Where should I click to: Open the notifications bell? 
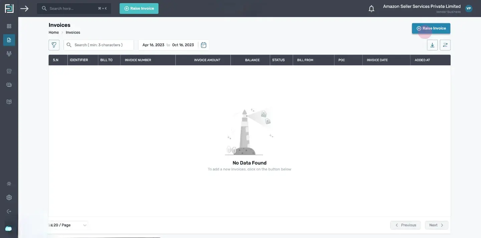371,9
